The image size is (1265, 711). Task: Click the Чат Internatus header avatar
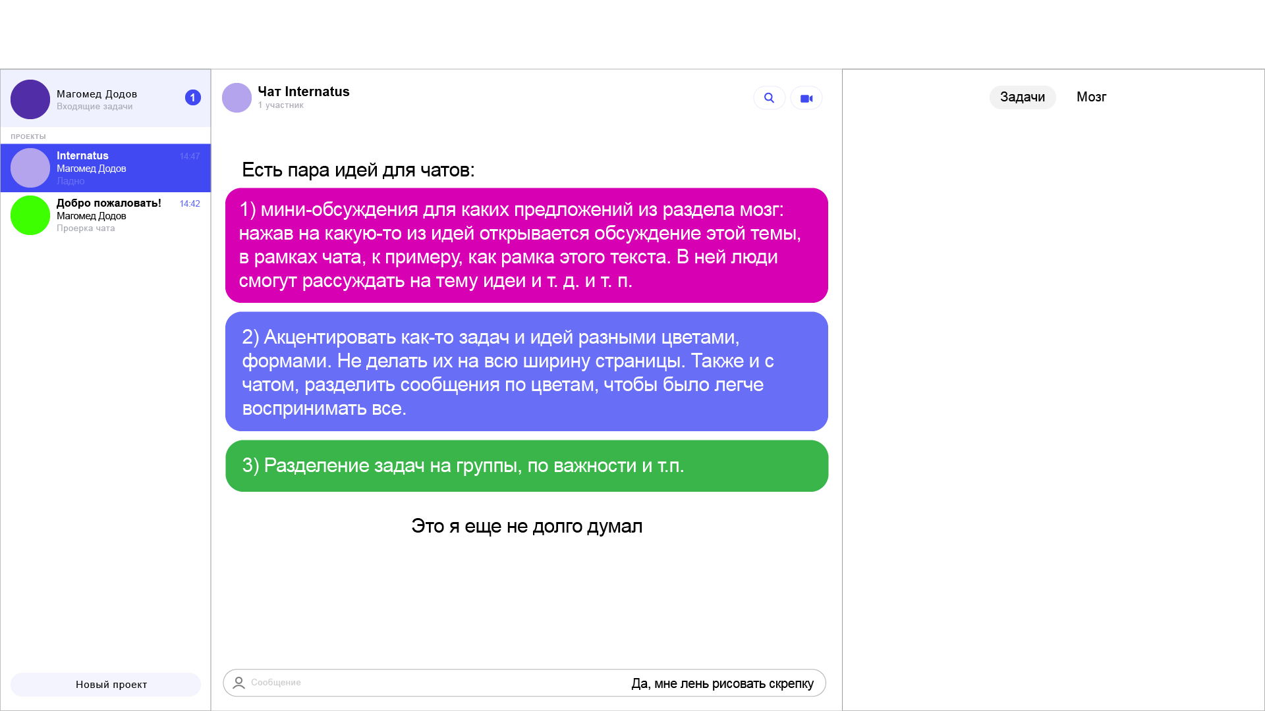pos(237,98)
